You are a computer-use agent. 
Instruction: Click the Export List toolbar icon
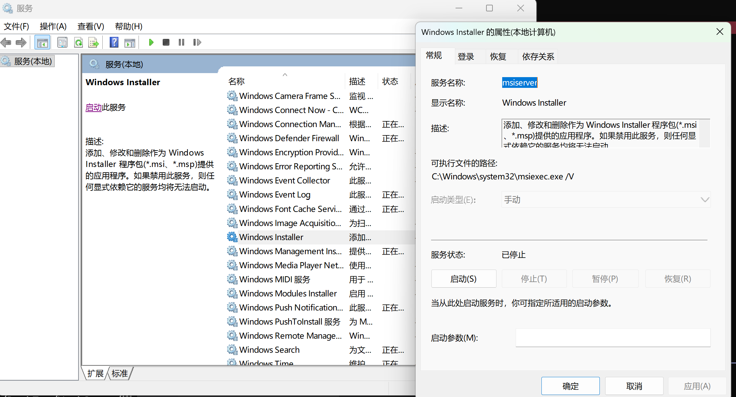[x=94, y=42]
